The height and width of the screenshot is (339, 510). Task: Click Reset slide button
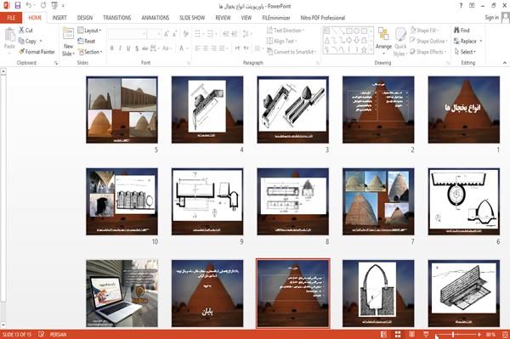point(87,41)
